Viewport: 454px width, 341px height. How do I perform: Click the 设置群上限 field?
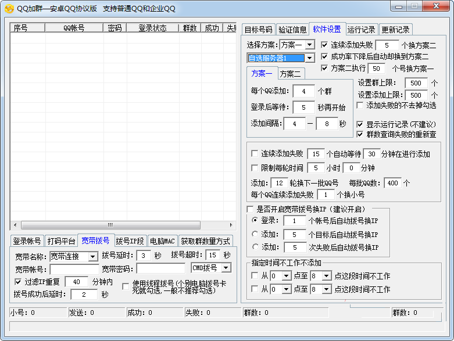416,83
